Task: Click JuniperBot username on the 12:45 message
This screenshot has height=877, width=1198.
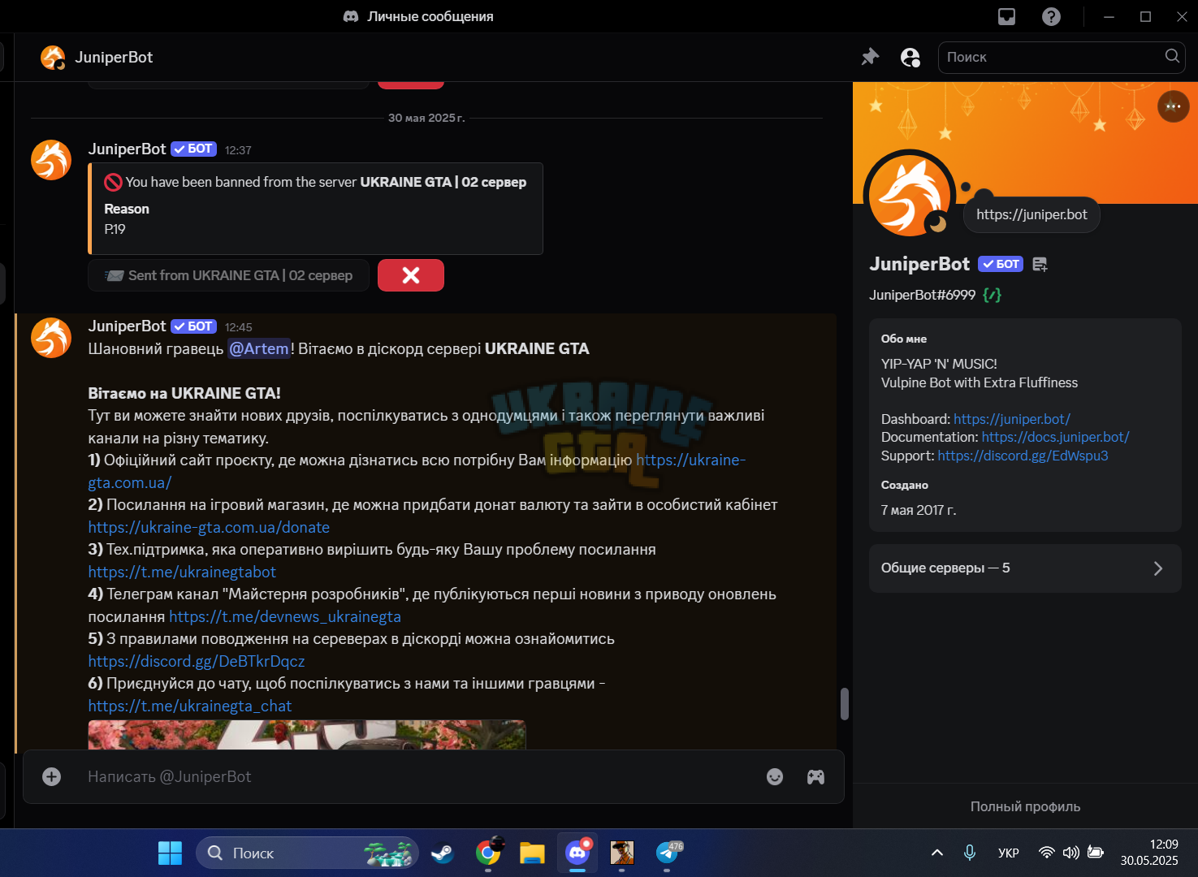Action: click(x=127, y=326)
